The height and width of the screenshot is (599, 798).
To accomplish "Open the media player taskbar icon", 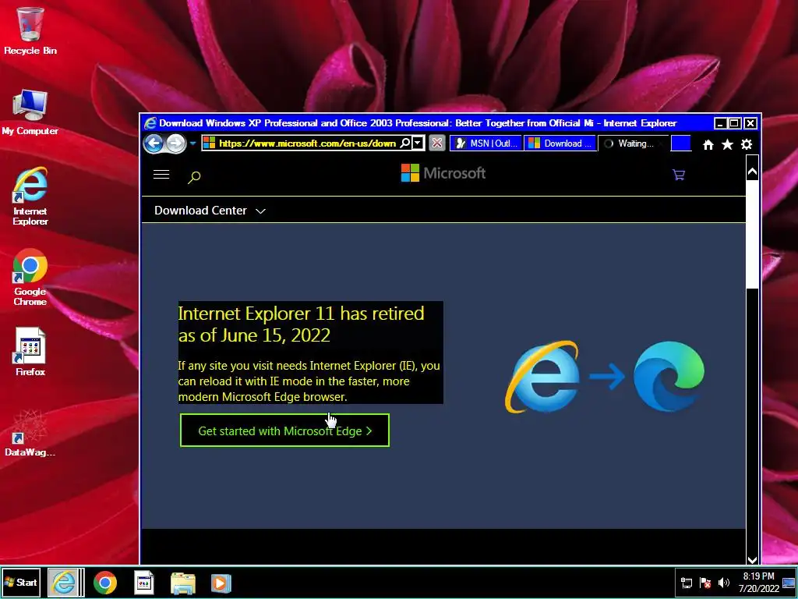I will click(221, 583).
